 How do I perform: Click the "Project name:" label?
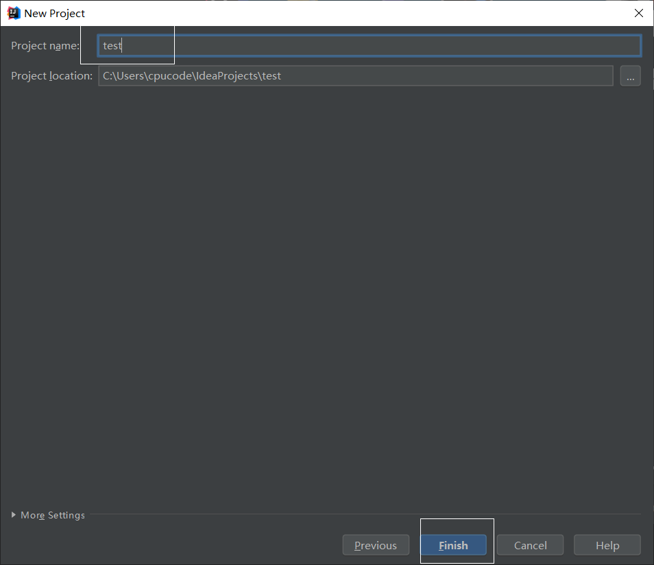tap(45, 46)
